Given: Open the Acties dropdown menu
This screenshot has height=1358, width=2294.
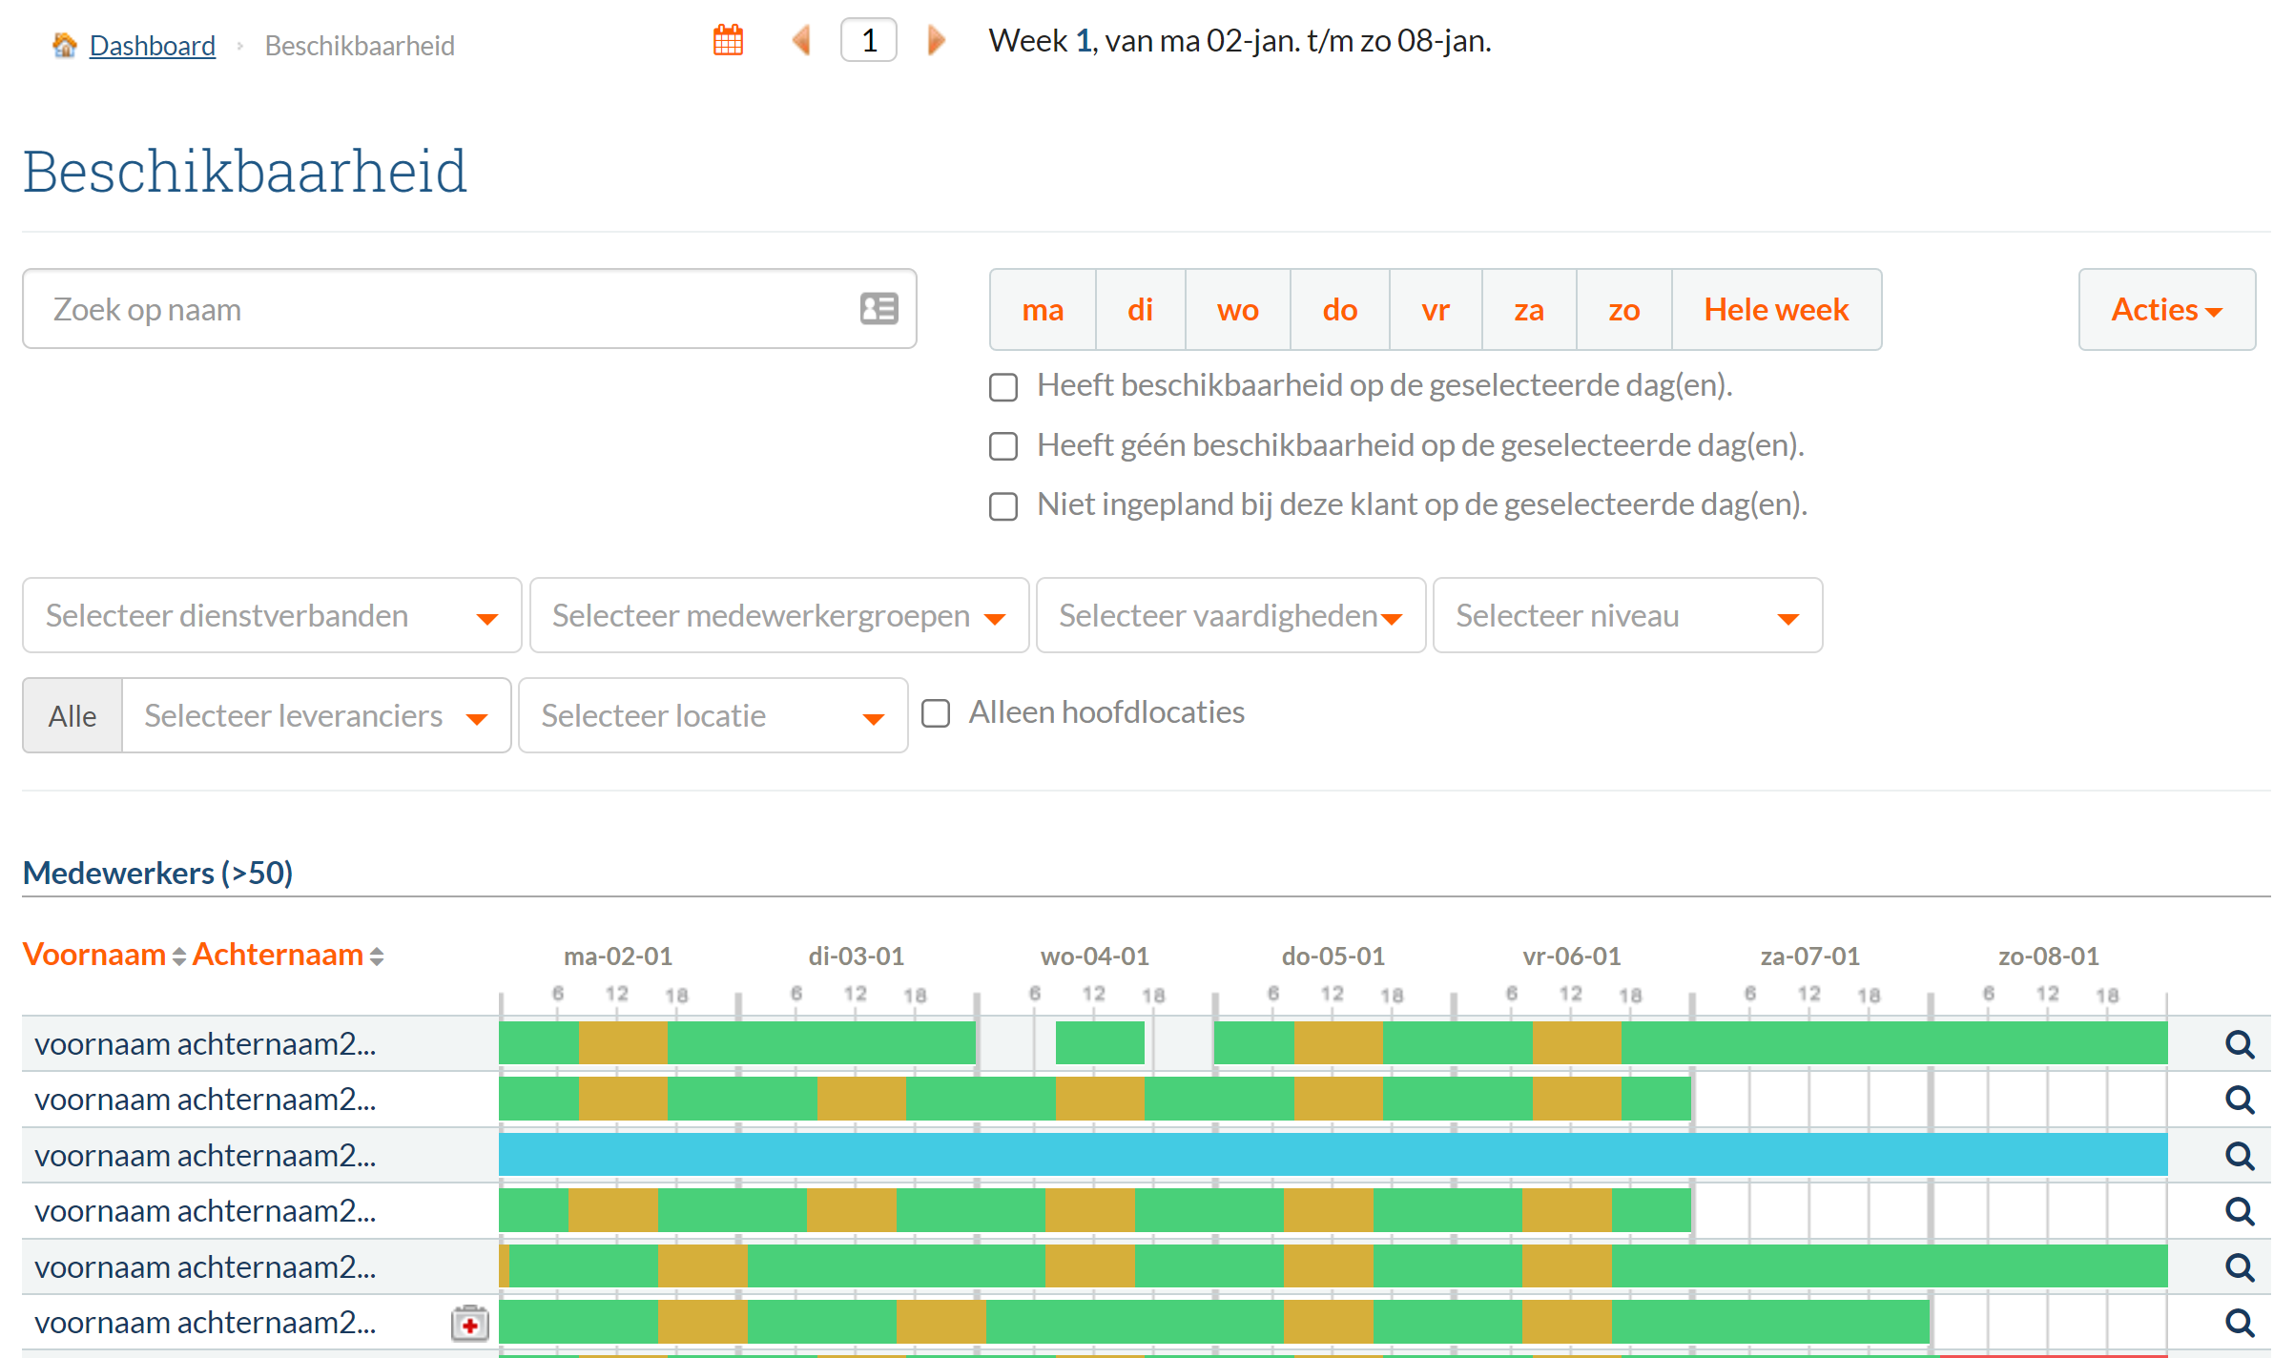Looking at the screenshot, I should [2165, 310].
